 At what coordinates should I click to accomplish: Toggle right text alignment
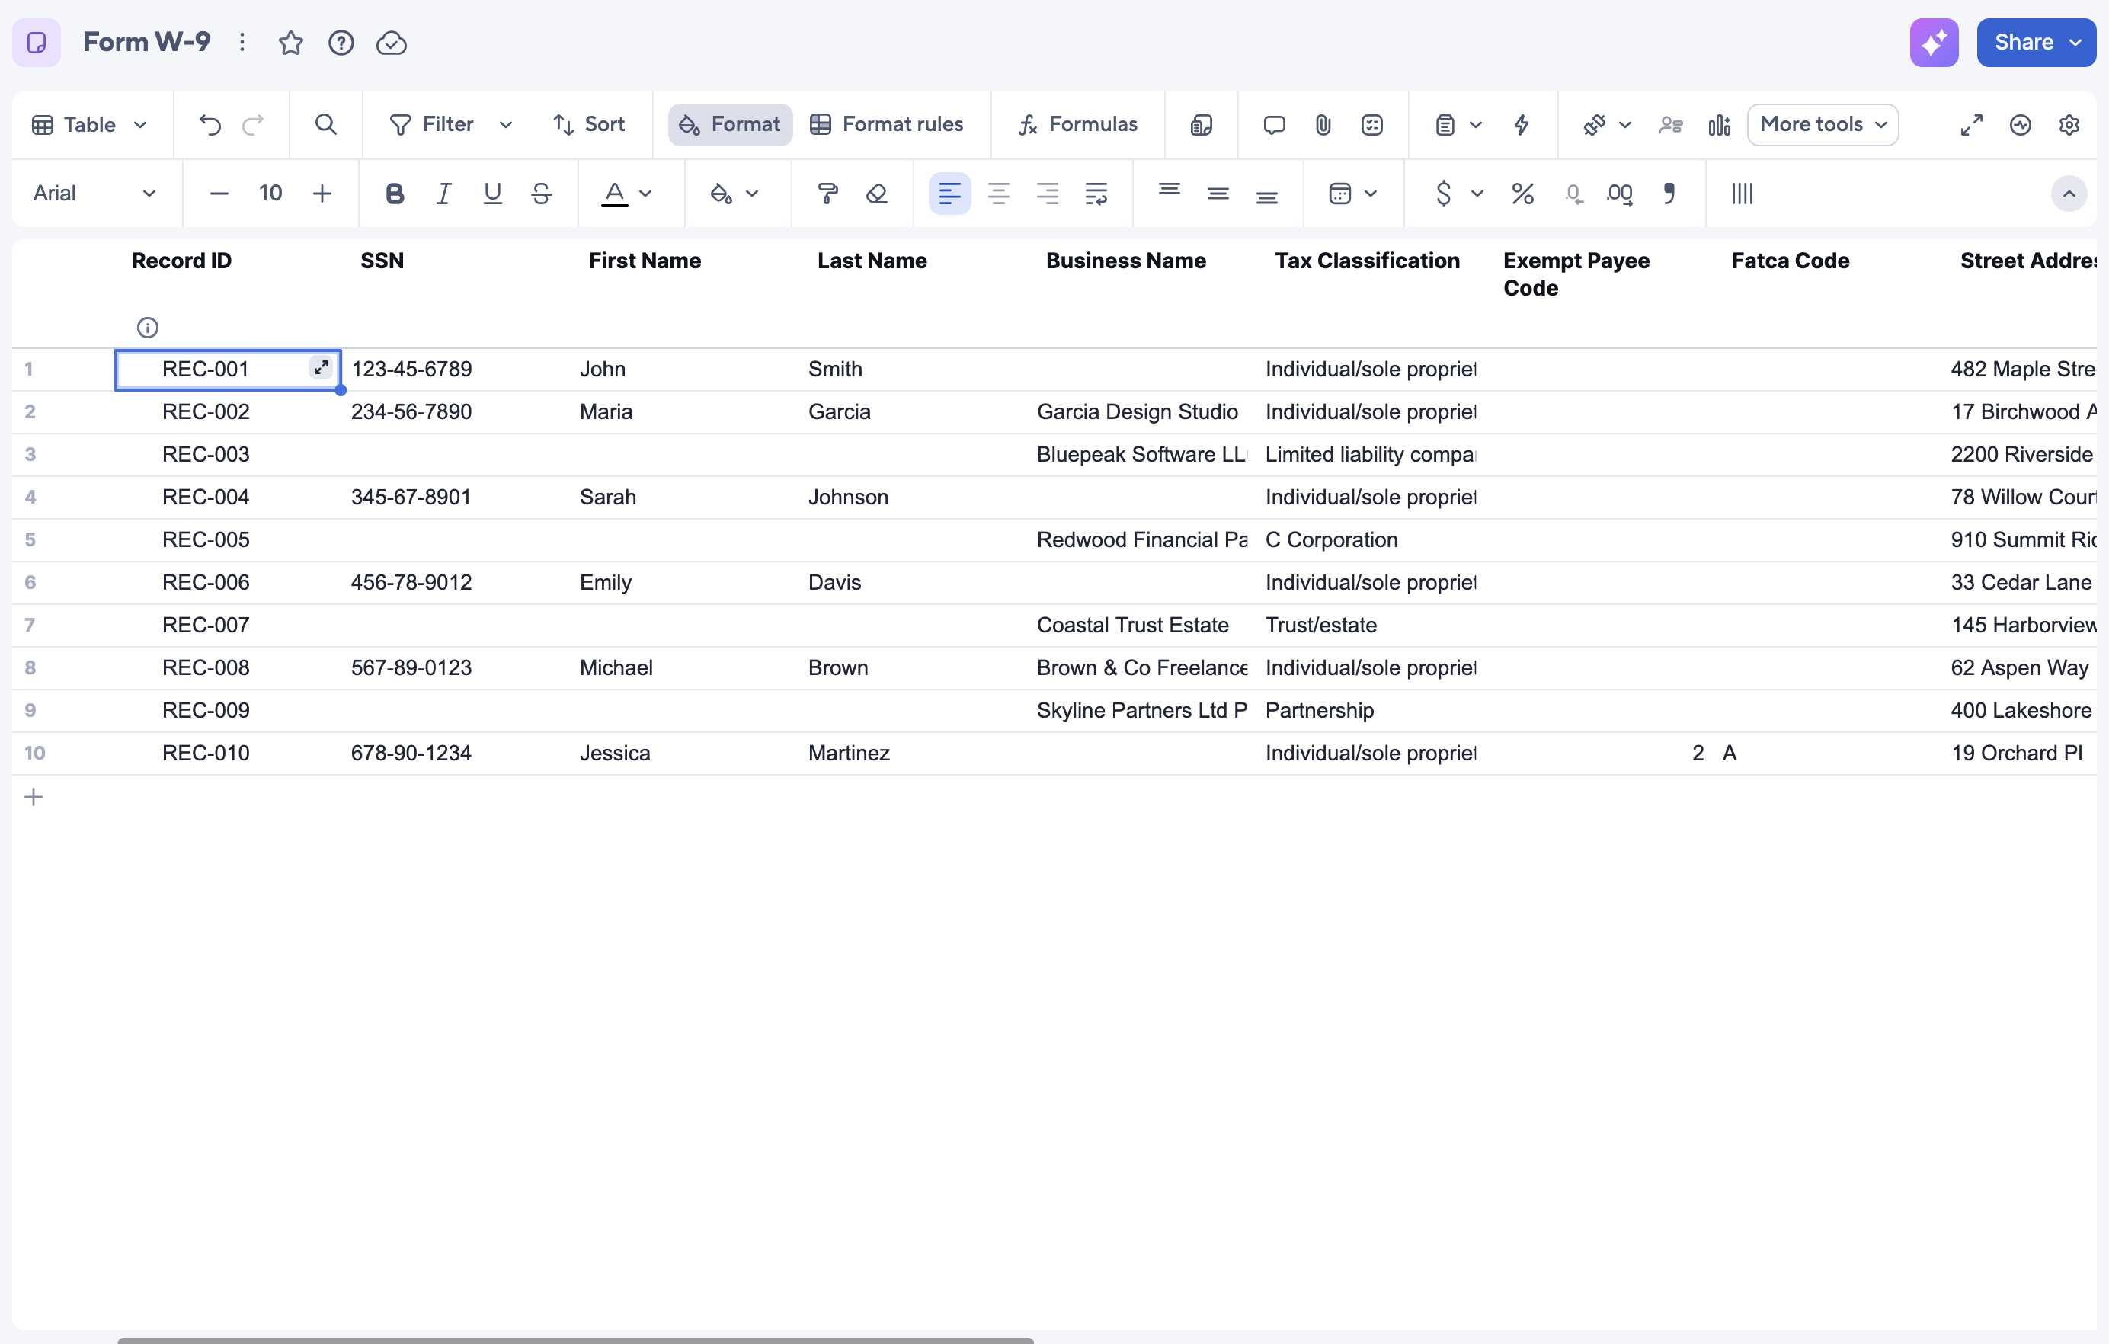pyautogui.click(x=1048, y=194)
